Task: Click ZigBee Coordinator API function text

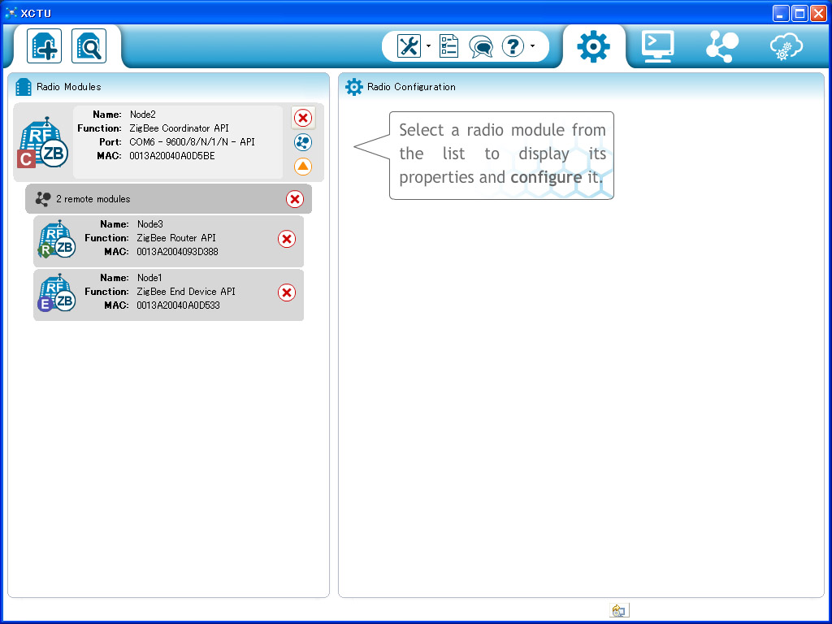Action: pyautogui.click(x=180, y=128)
